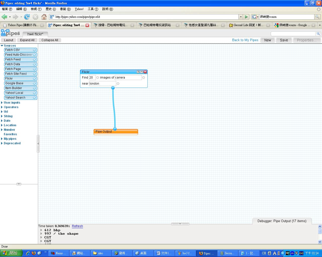
Task: Switch to the Yahoo Pipes 講義05 tab
Action: 23,25
